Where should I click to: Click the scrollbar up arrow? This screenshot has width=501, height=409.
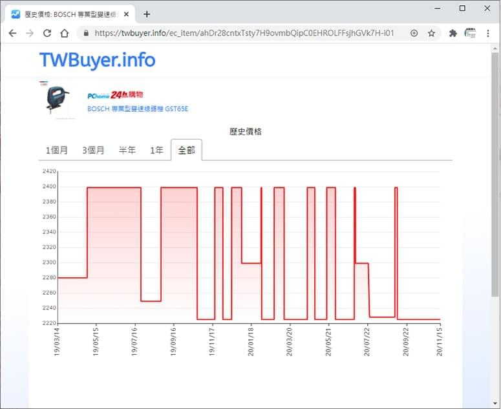tap(495, 48)
